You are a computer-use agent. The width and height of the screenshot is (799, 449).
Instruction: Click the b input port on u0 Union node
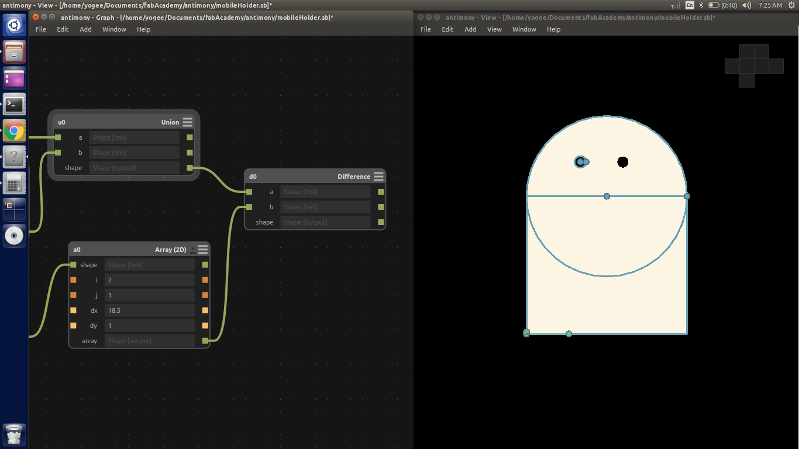pos(57,153)
